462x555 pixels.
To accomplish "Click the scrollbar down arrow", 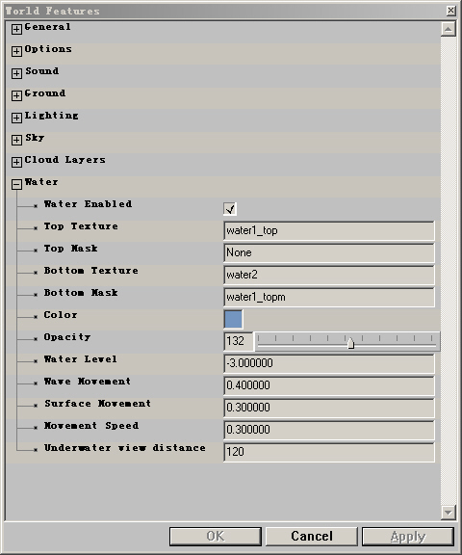I will pyautogui.click(x=448, y=513).
